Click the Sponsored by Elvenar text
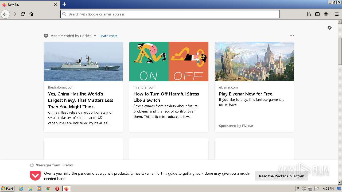The image size is (342, 192). pyautogui.click(x=236, y=126)
